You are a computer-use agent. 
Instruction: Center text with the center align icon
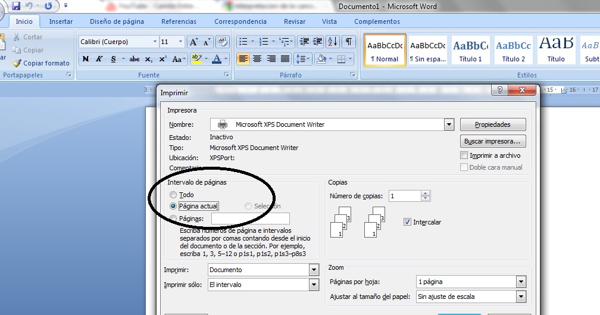(x=257, y=59)
